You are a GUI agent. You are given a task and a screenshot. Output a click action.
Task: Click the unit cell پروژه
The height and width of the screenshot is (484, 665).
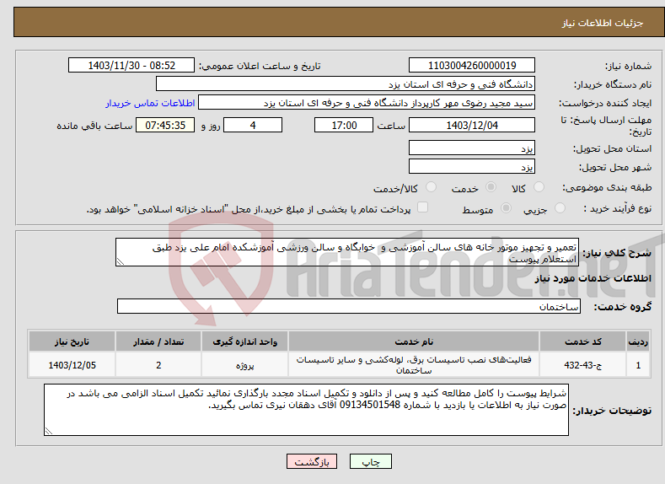[244, 365]
